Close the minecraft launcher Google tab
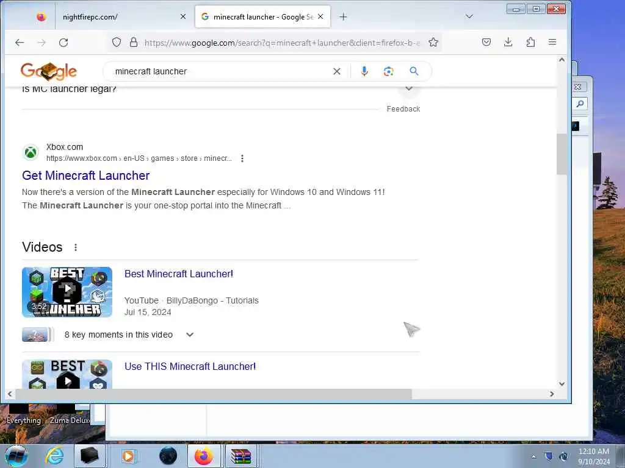The height and width of the screenshot is (468, 625). click(320, 16)
